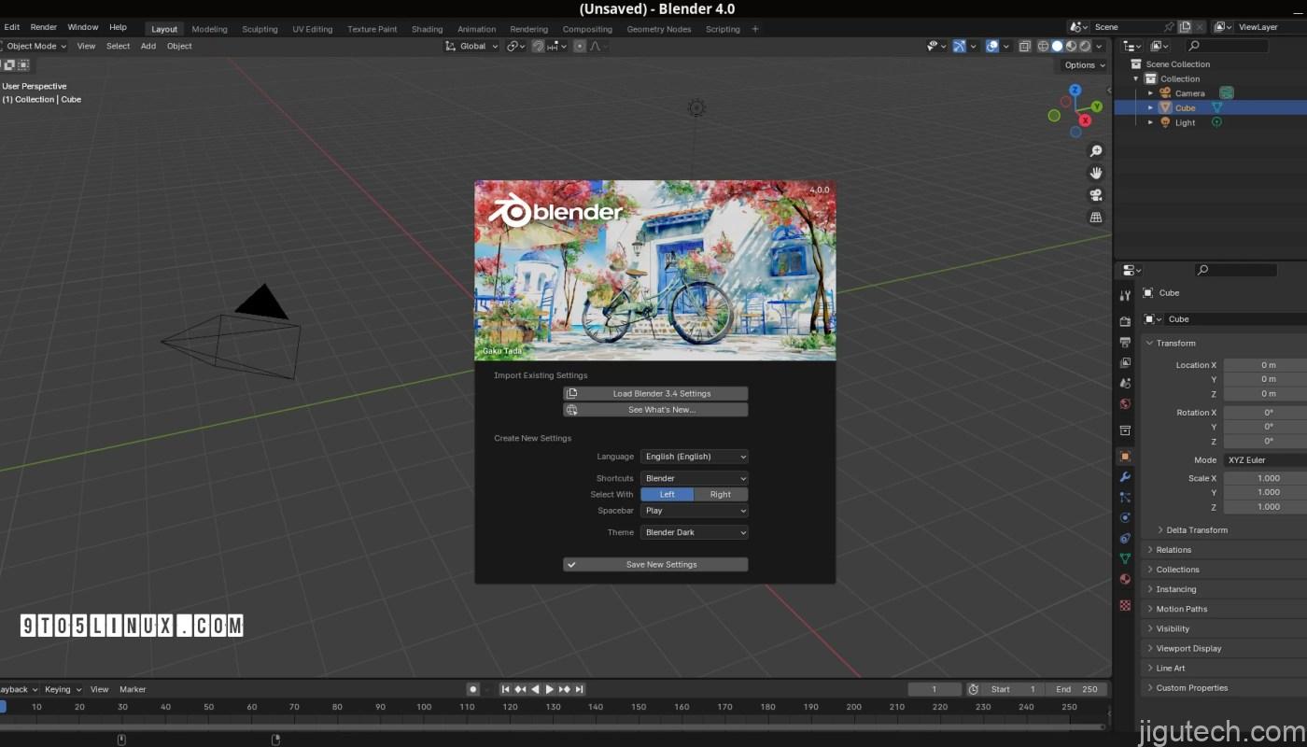The image size is (1307, 747).
Task: Toggle camera view with camera icon
Action: click(x=1096, y=195)
